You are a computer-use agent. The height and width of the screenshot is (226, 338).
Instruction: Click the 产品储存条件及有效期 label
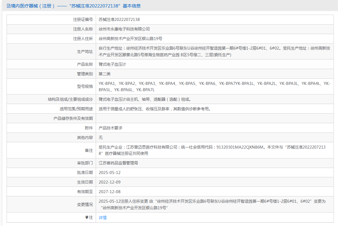click(73, 118)
